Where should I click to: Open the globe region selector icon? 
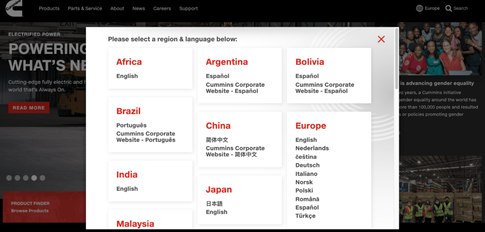tap(419, 9)
